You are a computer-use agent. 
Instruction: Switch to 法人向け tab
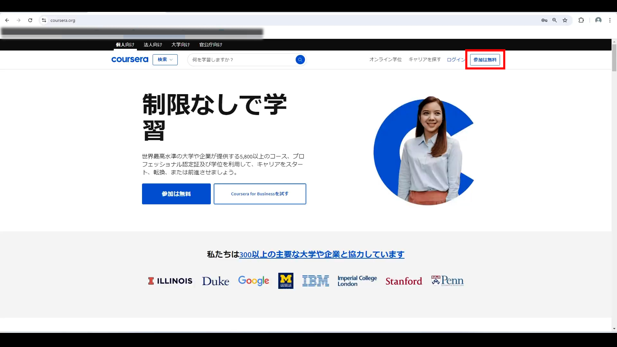pyautogui.click(x=153, y=45)
